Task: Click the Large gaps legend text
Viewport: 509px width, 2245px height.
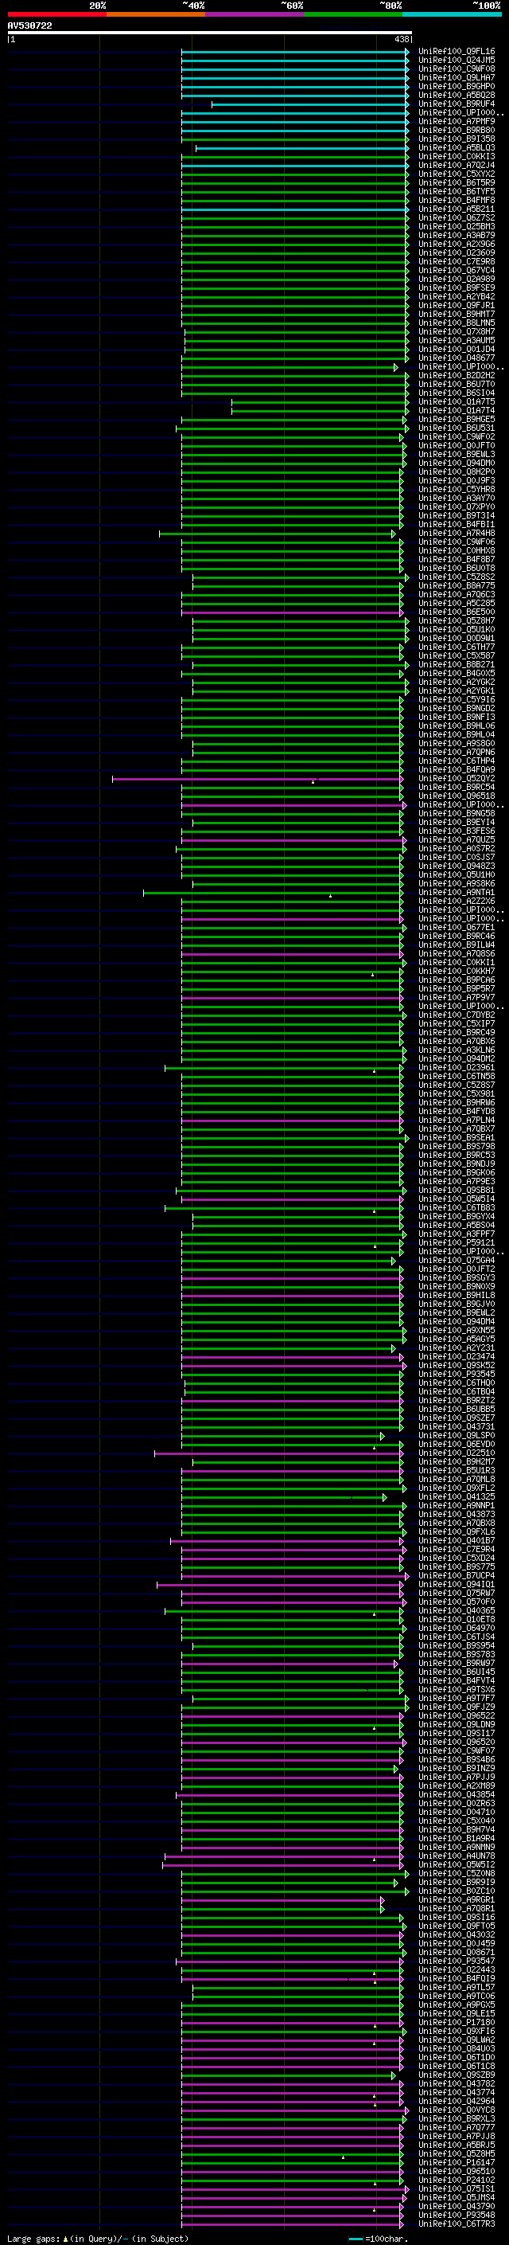Action: (x=98, y=2238)
